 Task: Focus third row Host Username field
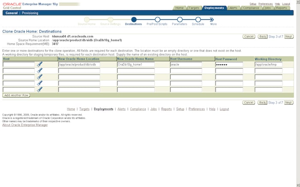pyautogui.click(x=186, y=77)
